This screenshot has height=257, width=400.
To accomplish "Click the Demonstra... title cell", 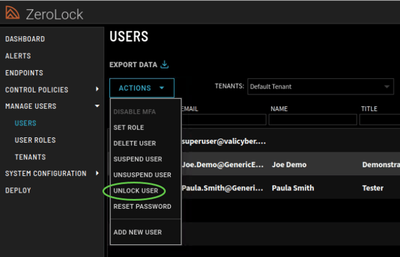I will 381,165.
